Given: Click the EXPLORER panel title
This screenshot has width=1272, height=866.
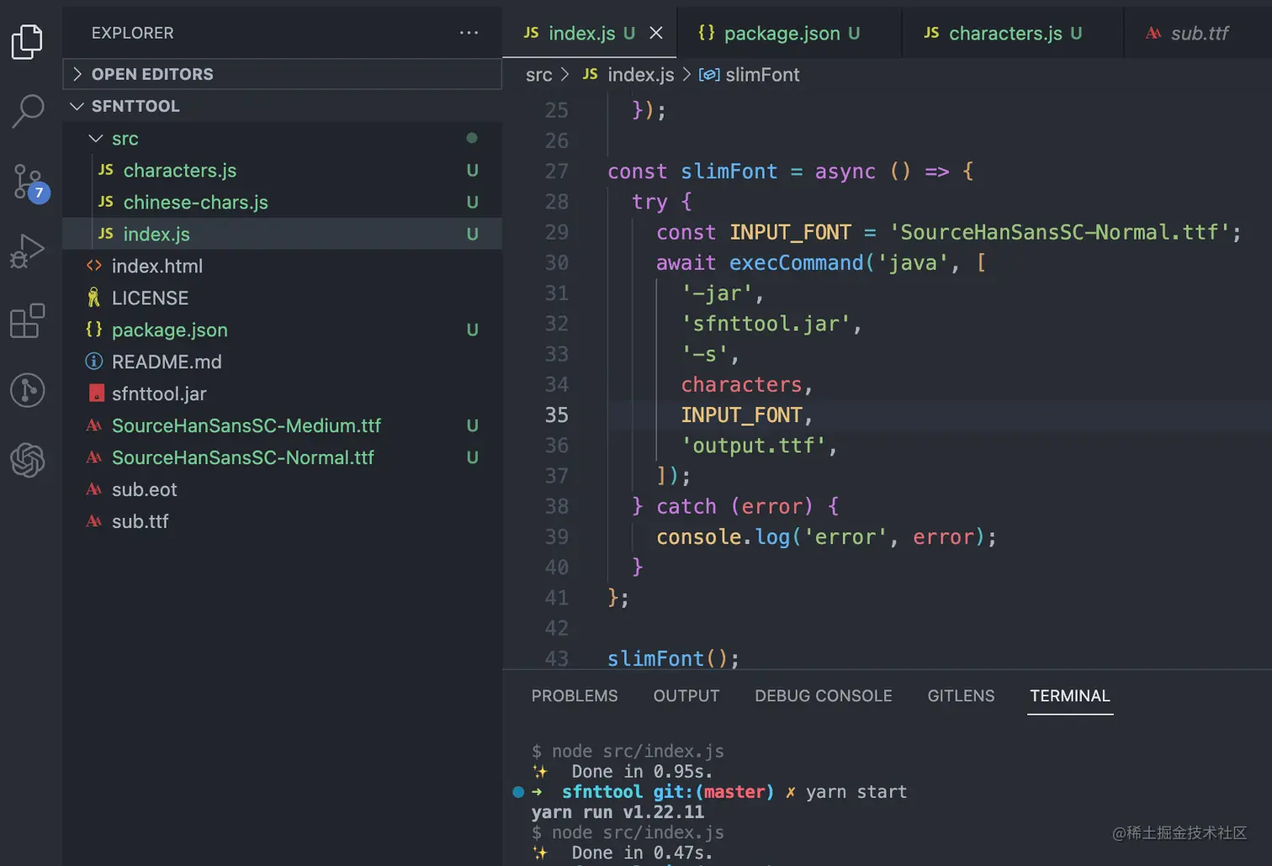Looking at the screenshot, I should 132,33.
